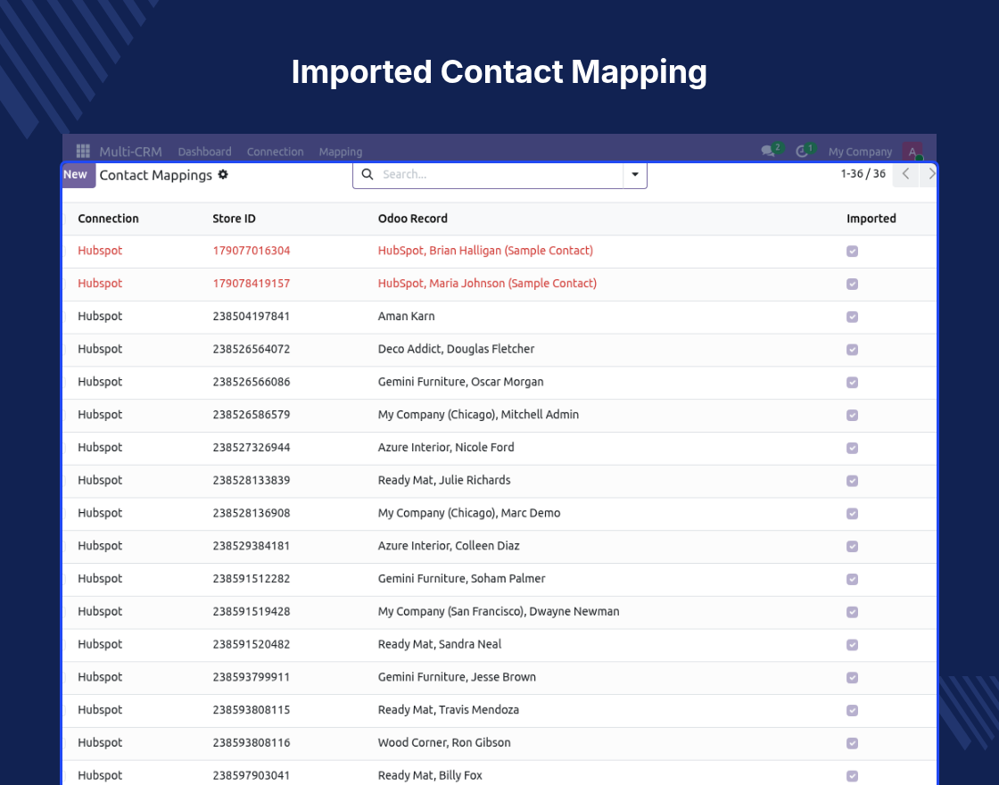Sort by the Imported column header
999x785 pixels.
coord(871,219)
